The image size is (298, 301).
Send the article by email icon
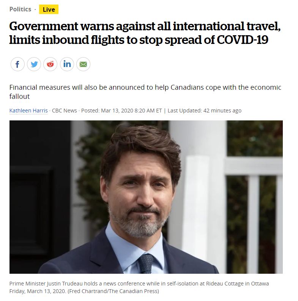pos(83,64)
